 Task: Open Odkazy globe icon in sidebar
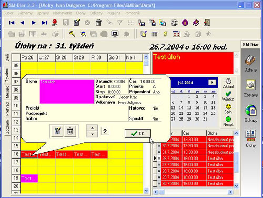(251, 114)
